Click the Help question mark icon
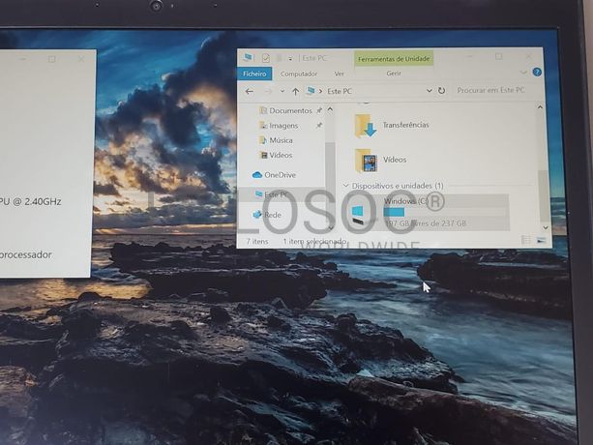This screenshot has width=593, height=445. pos(537,73)
